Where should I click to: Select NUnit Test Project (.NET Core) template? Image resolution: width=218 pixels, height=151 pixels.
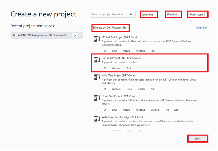click(150, 103)
